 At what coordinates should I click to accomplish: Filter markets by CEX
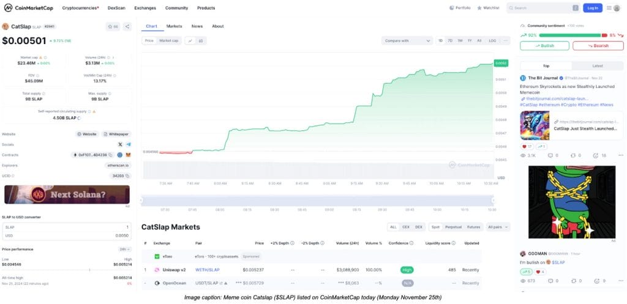coord(406,227)
